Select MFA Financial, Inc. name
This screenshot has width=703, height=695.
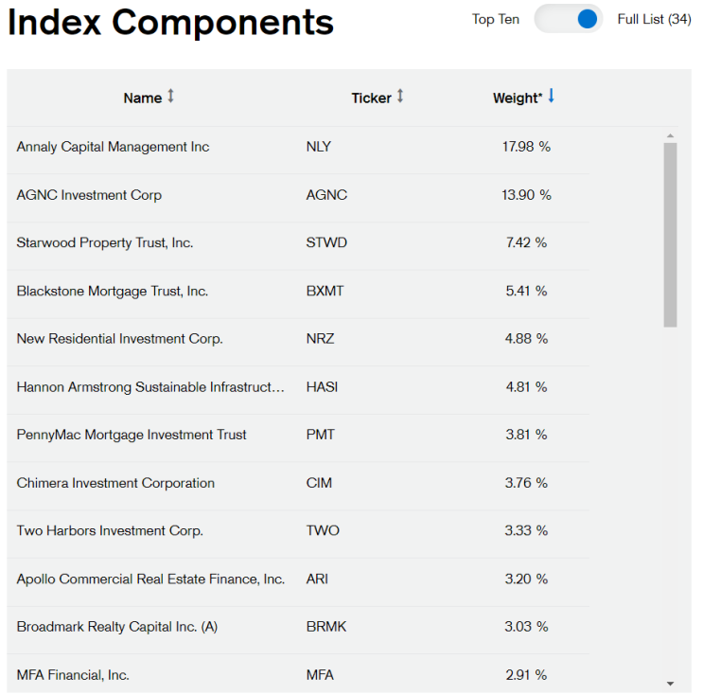(73, 675)
